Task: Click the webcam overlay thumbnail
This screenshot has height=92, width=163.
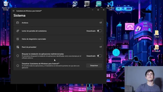Action: (144, 79)
